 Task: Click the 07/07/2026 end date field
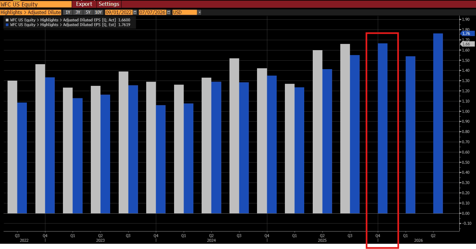pyautogui.click(x=154, y=12)
